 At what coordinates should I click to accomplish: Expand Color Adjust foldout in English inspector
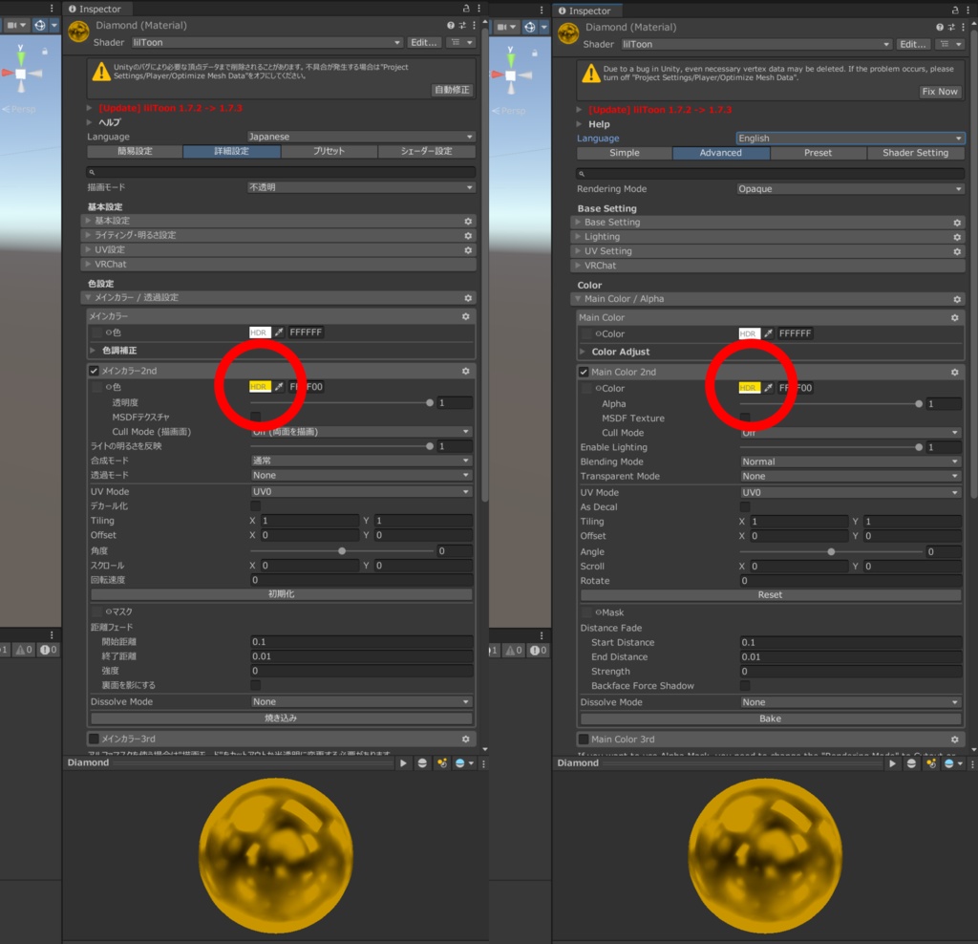point(582,352)
